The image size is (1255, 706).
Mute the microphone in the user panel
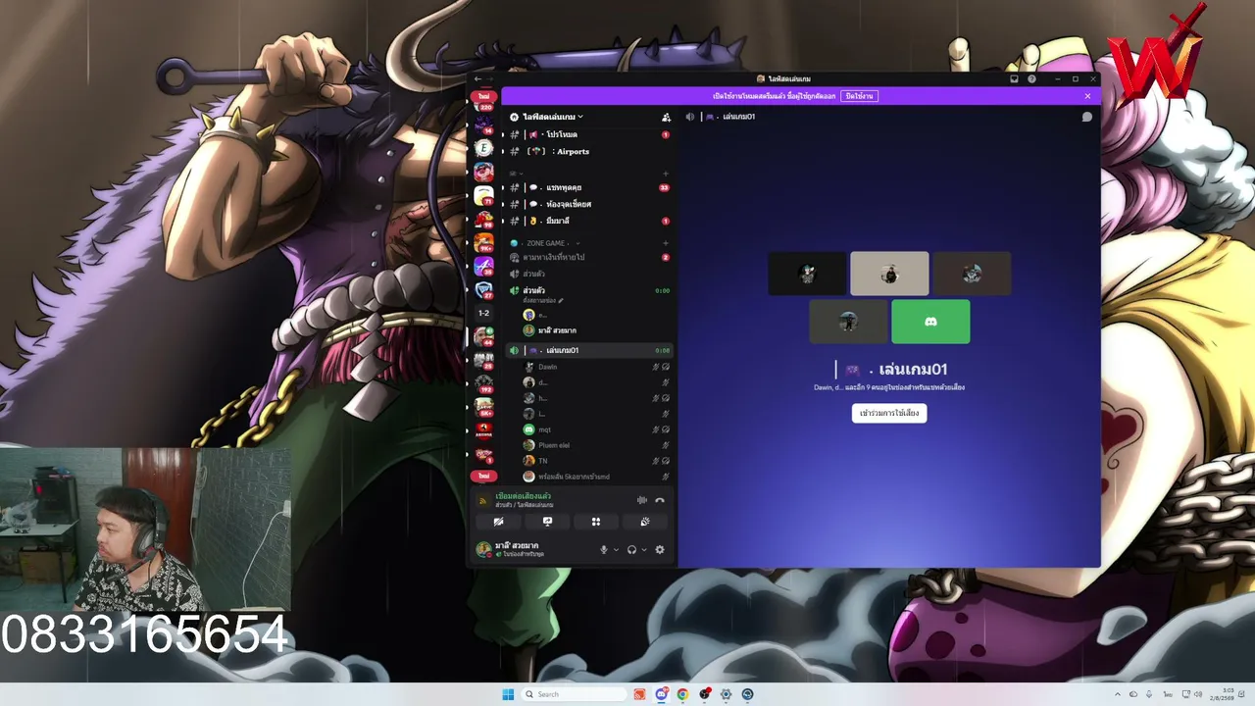(604, 550)
